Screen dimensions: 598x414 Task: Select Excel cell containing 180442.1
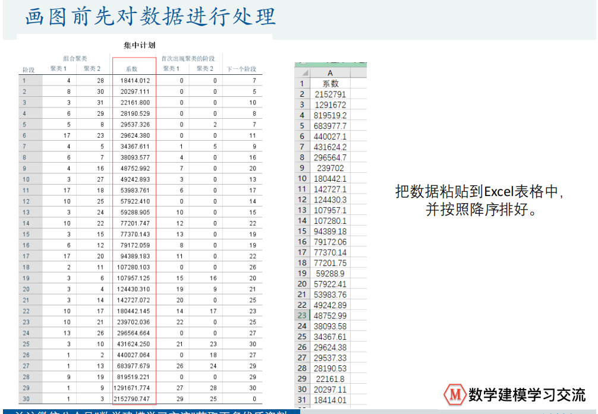click(x=331, y=178)
